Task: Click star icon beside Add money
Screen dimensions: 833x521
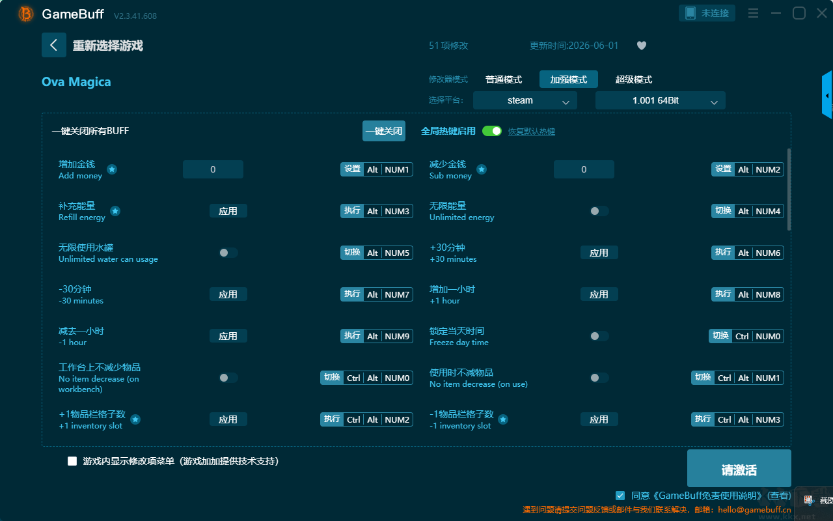Action: point(112,169)
